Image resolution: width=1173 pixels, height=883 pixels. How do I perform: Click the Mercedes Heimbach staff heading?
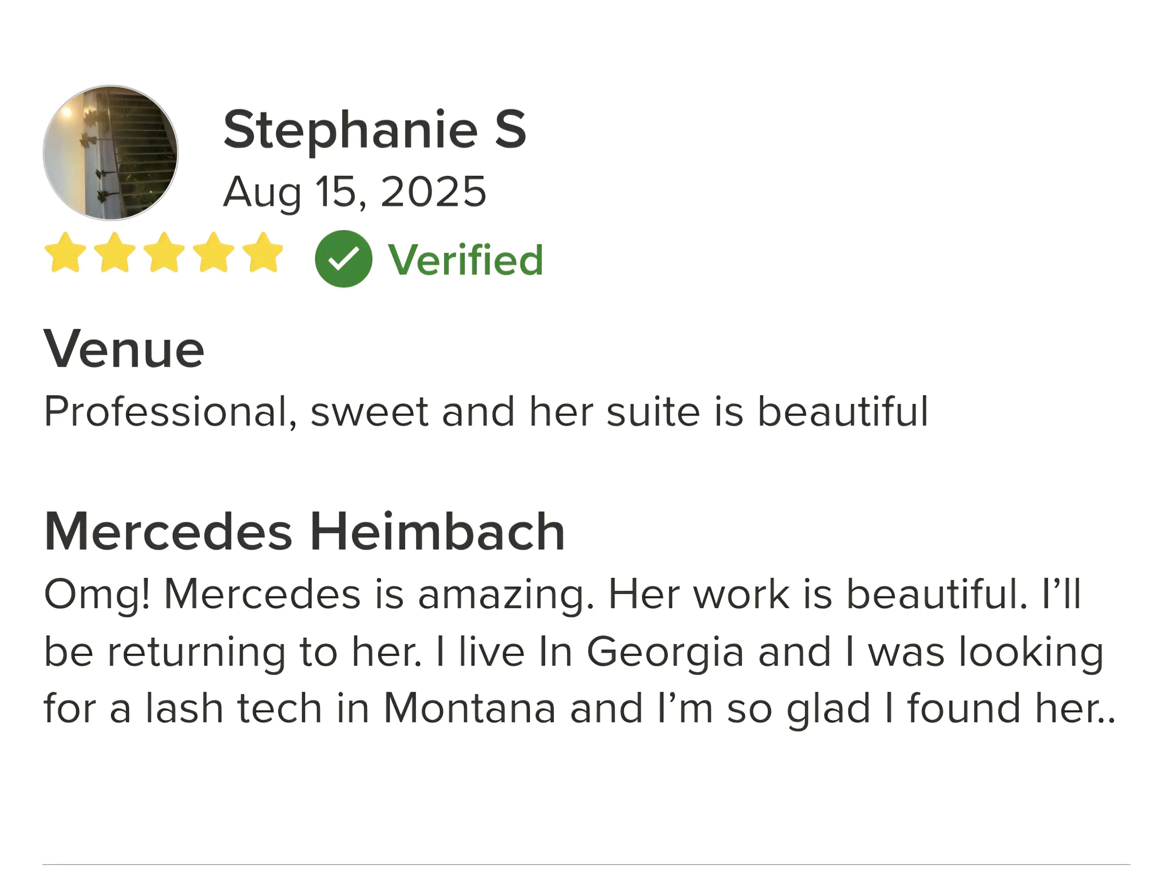pyautogui.click(x=304, y=532)
